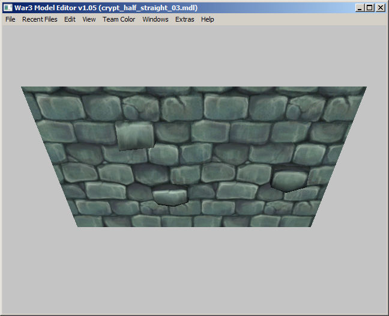Screen dimensions: 389x316
Task: Open the View menu
Action: 89,19
